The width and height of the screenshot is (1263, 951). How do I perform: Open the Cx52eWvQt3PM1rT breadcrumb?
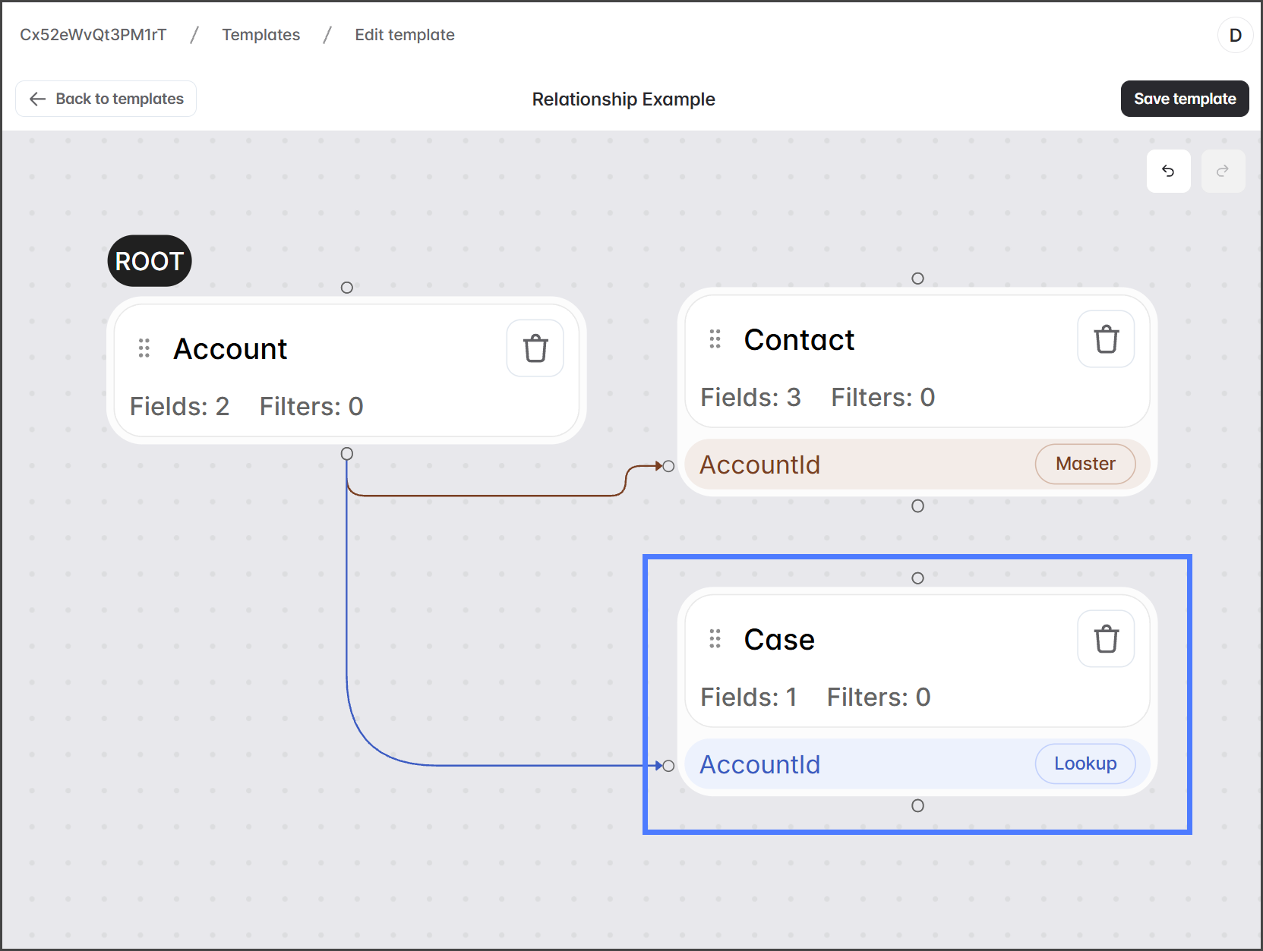tap(93, 35)
